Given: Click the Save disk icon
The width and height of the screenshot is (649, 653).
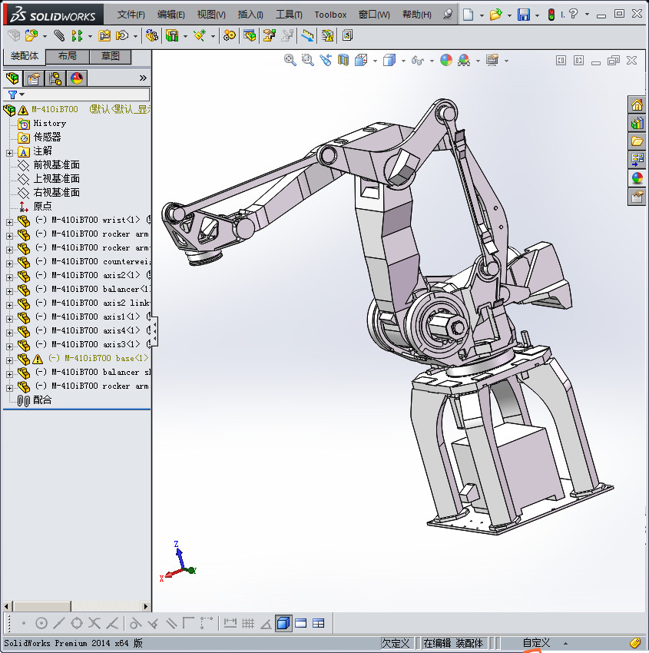Looking at the screenshot, I should click(x=523, y=15).
